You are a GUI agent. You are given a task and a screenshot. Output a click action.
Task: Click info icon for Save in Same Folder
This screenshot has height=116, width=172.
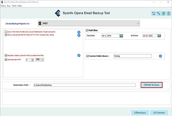79,32
